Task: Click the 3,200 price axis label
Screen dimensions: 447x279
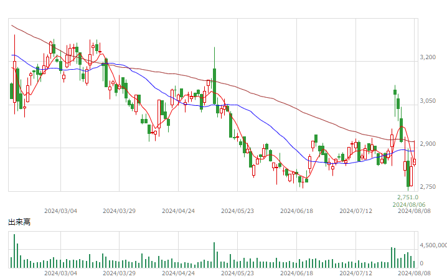Action: 428,57
